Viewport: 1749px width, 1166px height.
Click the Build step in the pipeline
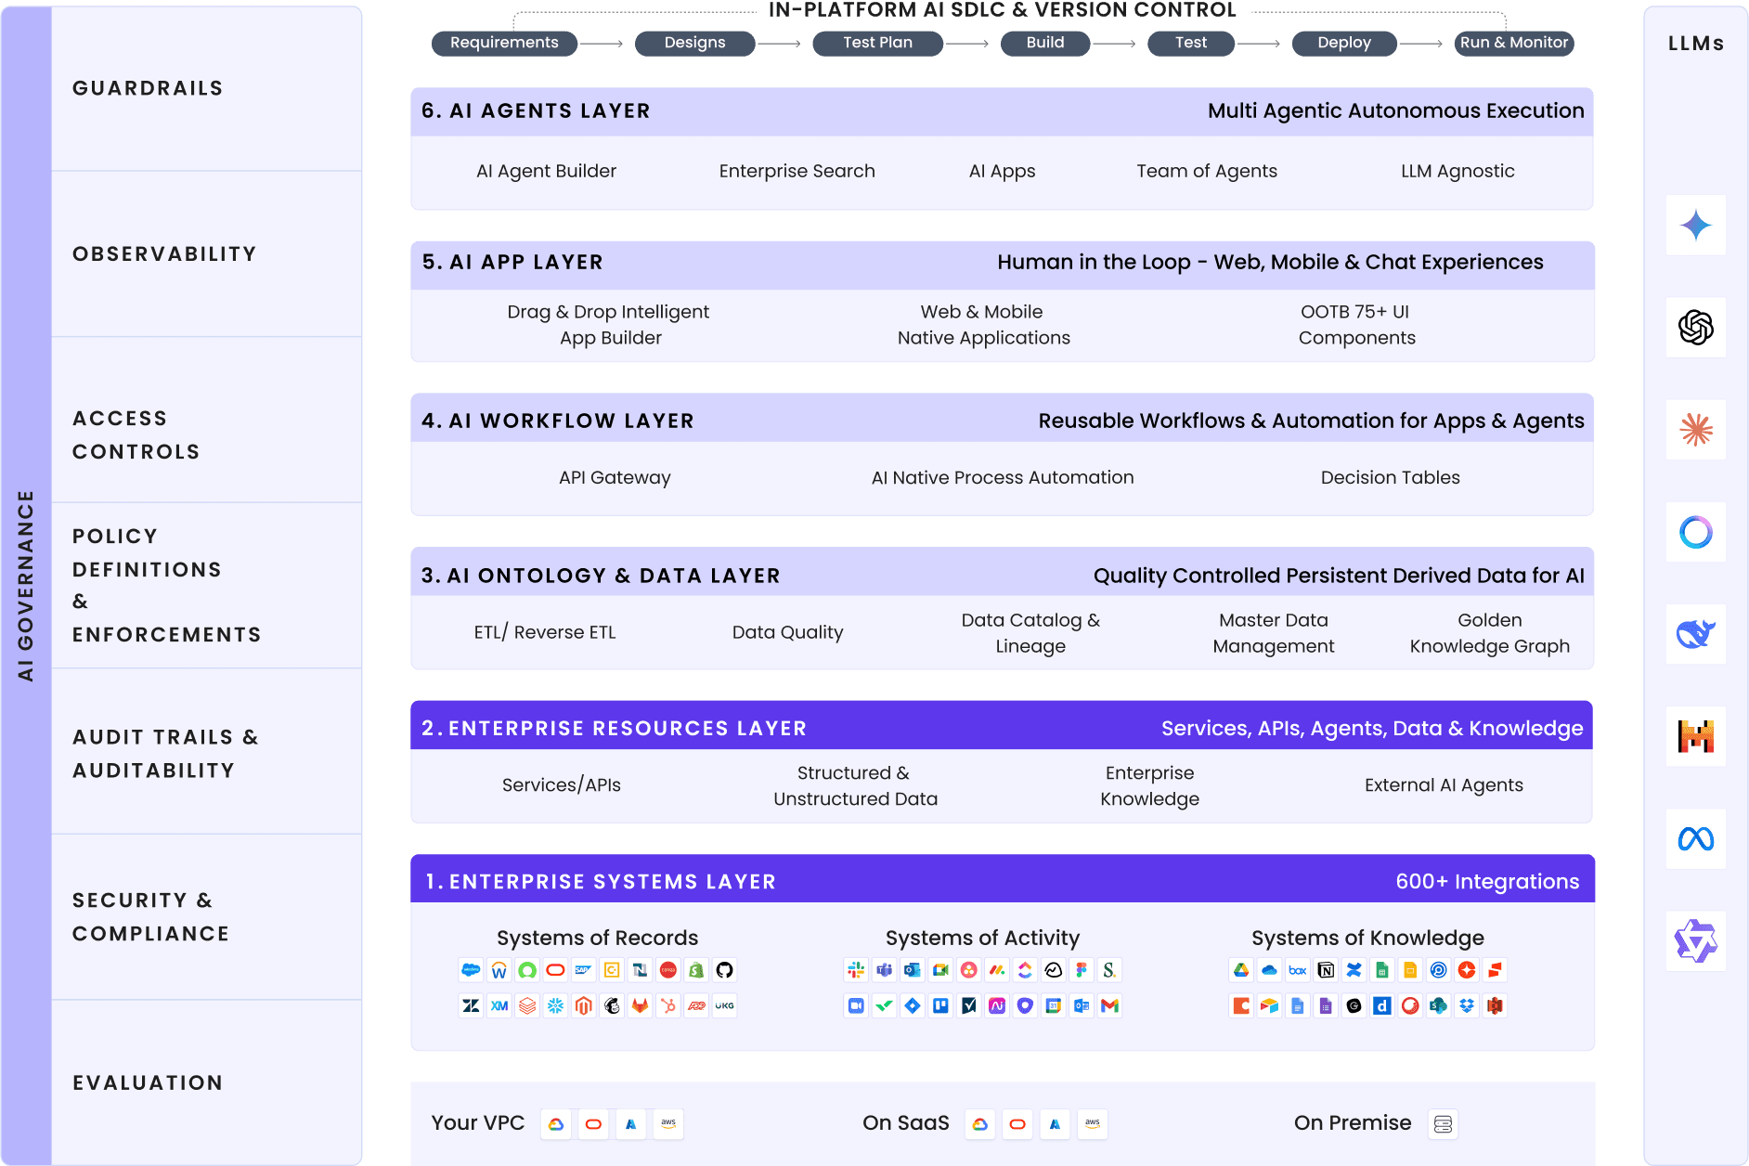(x=1045, y=43)
